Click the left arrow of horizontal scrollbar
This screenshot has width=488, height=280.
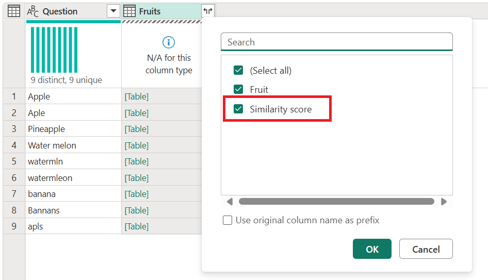tap(230, 202)
